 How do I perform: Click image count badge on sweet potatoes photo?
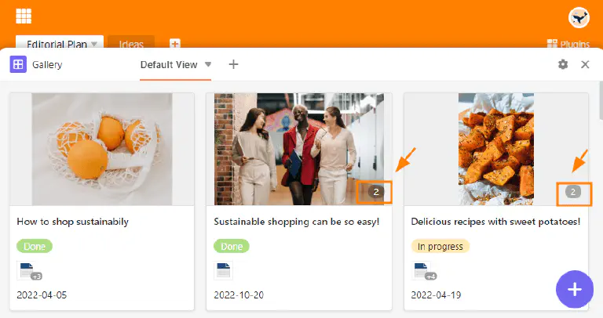click(x=573, y=192)
